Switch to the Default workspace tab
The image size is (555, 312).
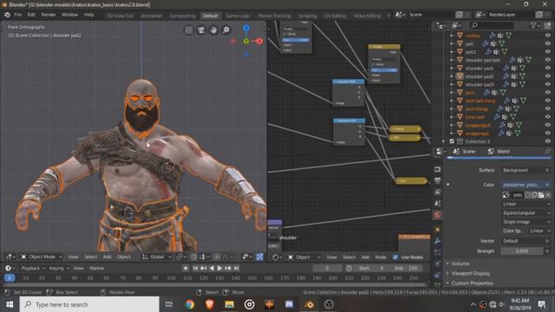210,16
